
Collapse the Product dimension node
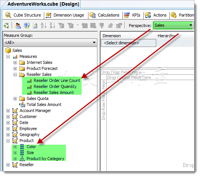pyautogui.click(x=8, y=141)
